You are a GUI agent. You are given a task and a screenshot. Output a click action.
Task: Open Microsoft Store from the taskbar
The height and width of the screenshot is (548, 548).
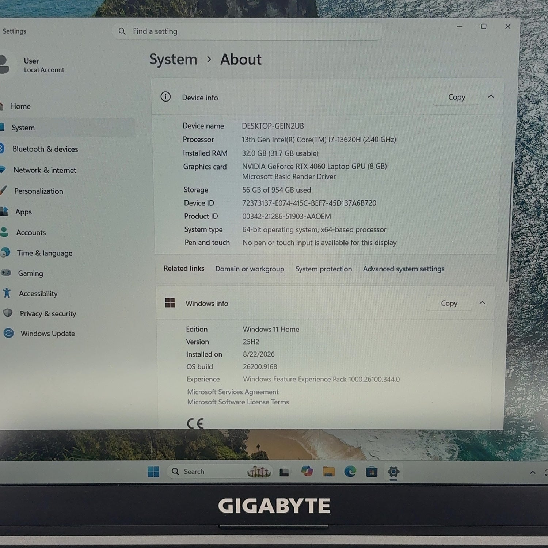[372, 472]
